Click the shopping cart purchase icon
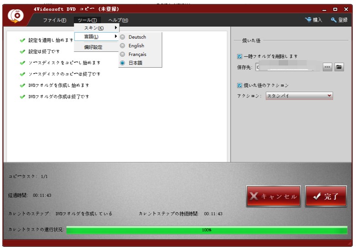Viewport: 356px width, 250px height. (x=308, y=20)
